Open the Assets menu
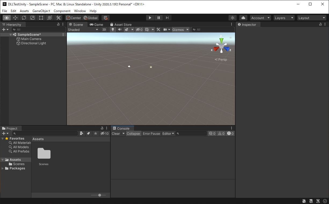 (24, 11)
